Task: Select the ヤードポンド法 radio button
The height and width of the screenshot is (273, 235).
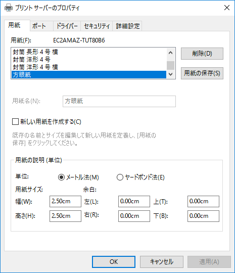Action: pos(120,177)
